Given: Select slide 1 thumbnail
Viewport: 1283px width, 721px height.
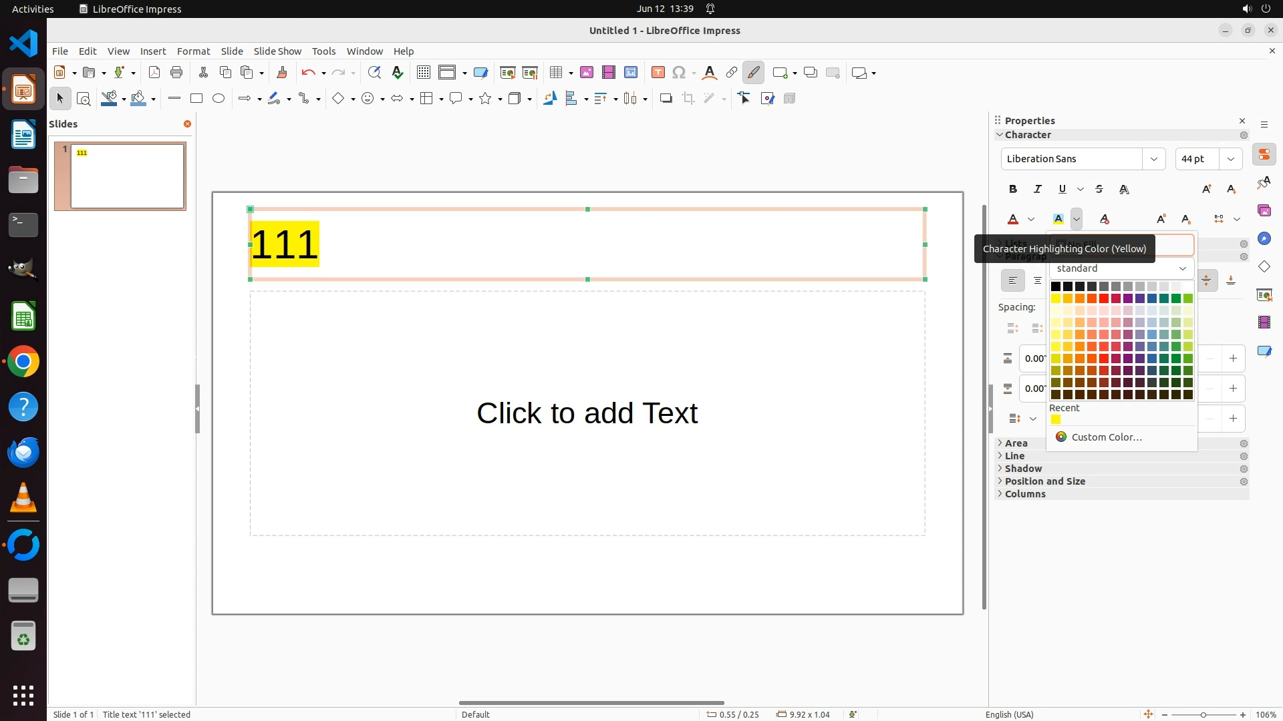Looking at the screenshot, I should pyautogui.click(x=127, y=176).
